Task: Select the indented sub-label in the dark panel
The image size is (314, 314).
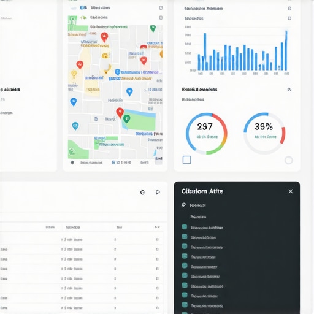Action: coord(198,216)
